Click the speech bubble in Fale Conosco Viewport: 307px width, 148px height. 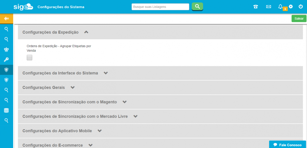coord(275,145)
